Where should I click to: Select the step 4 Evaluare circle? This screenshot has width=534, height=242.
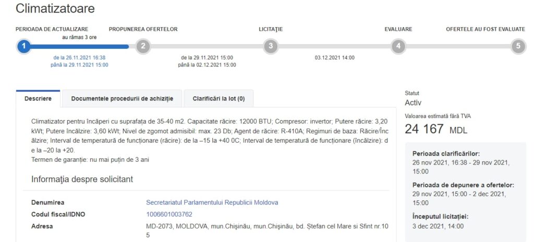[398, 46]
